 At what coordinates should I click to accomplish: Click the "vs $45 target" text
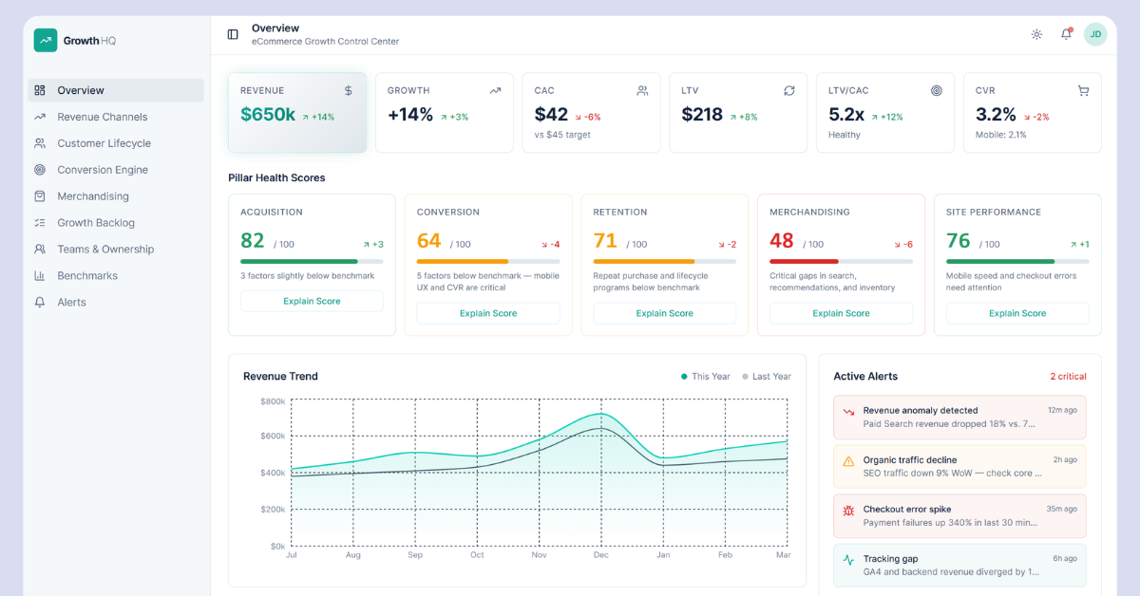coord(562,135)
